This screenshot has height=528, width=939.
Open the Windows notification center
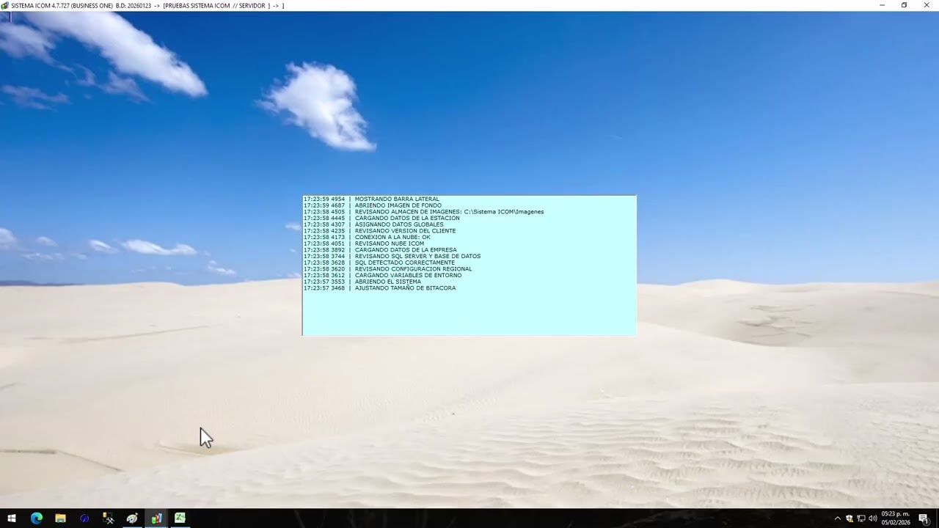coord(924,518)
